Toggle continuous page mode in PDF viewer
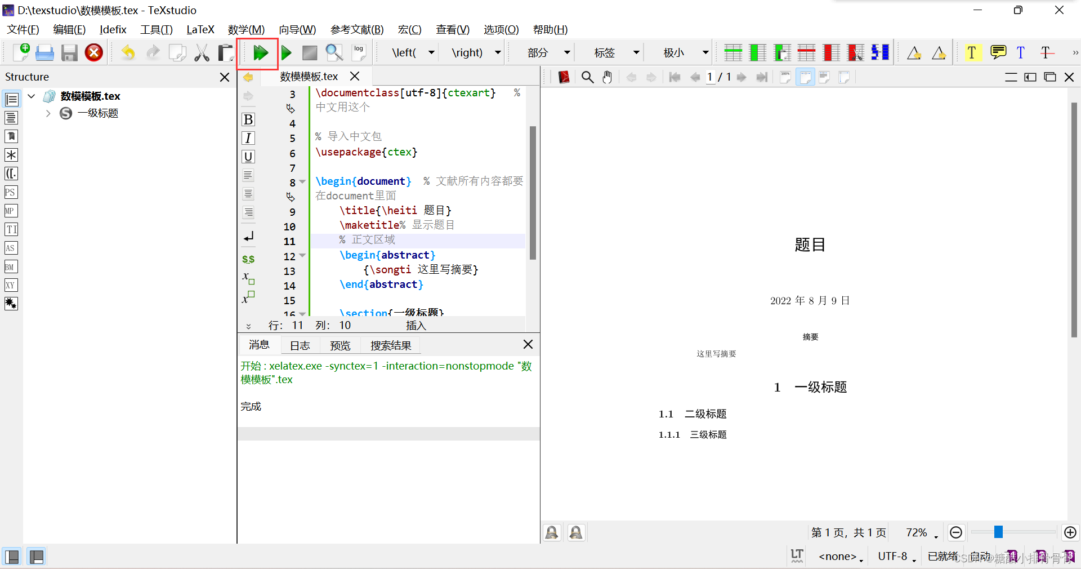 click(805, 77)
